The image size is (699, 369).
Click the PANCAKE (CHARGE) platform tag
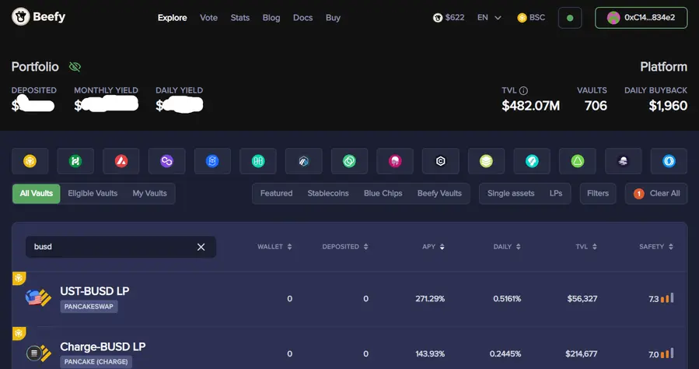96,362
